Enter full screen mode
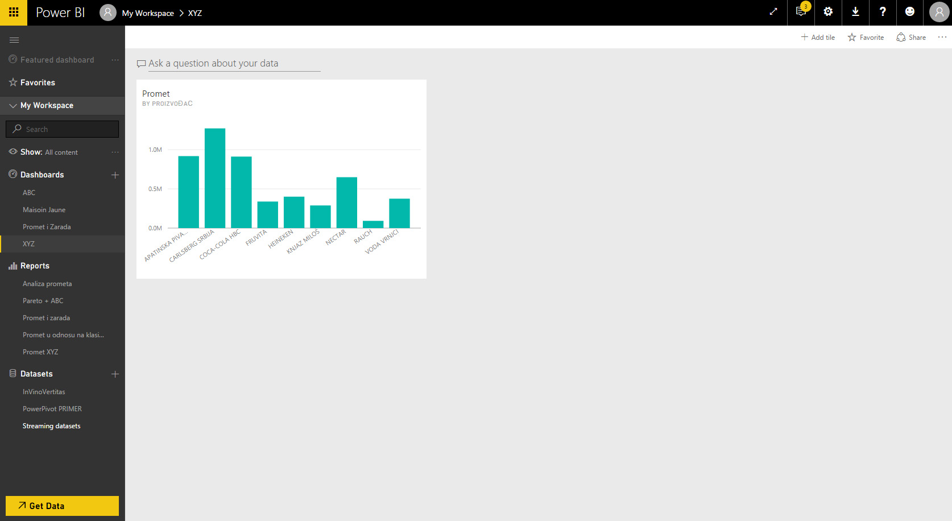 (x=773, y=12)
